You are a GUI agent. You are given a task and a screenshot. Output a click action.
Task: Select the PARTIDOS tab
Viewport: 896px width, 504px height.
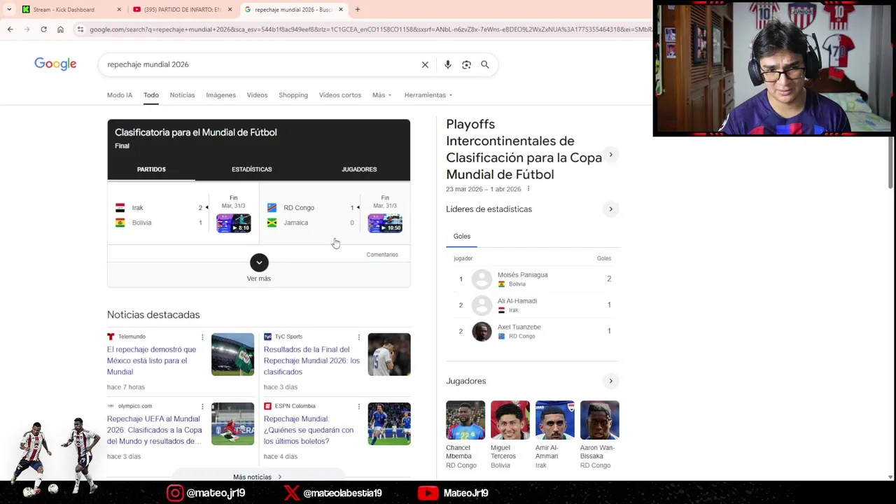(x=151, y=169)
